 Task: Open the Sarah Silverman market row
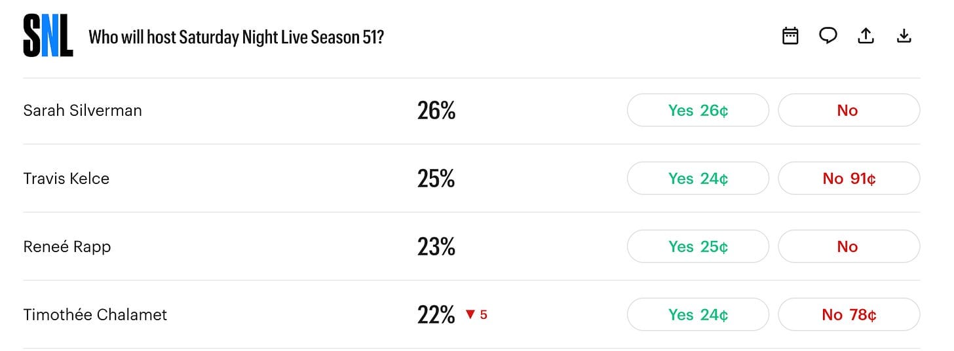471,111
